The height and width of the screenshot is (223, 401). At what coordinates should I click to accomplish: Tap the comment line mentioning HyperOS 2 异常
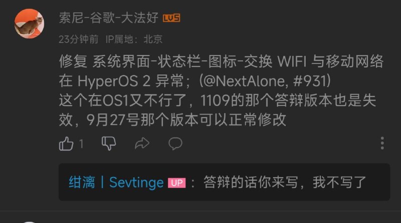coord(195,81)
